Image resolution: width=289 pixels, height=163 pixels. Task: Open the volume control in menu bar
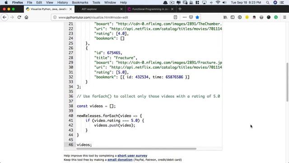224,3
